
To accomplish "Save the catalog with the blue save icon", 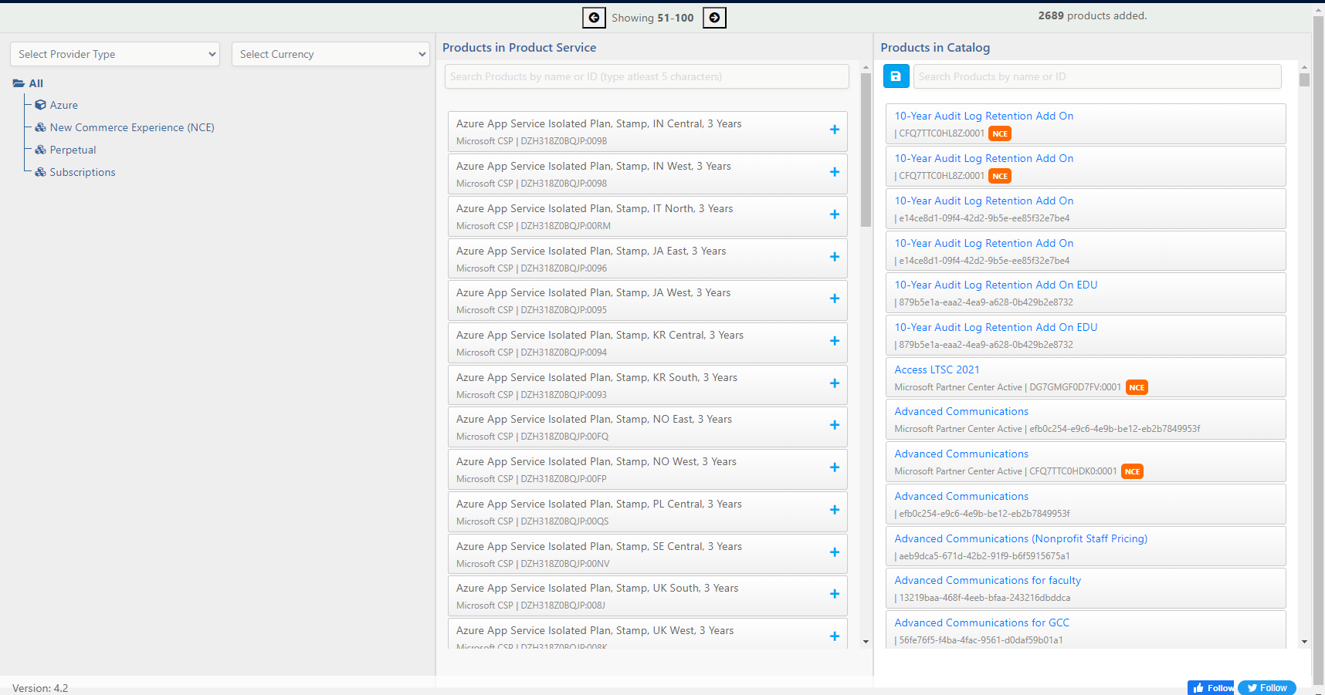I will pos(896,76).
